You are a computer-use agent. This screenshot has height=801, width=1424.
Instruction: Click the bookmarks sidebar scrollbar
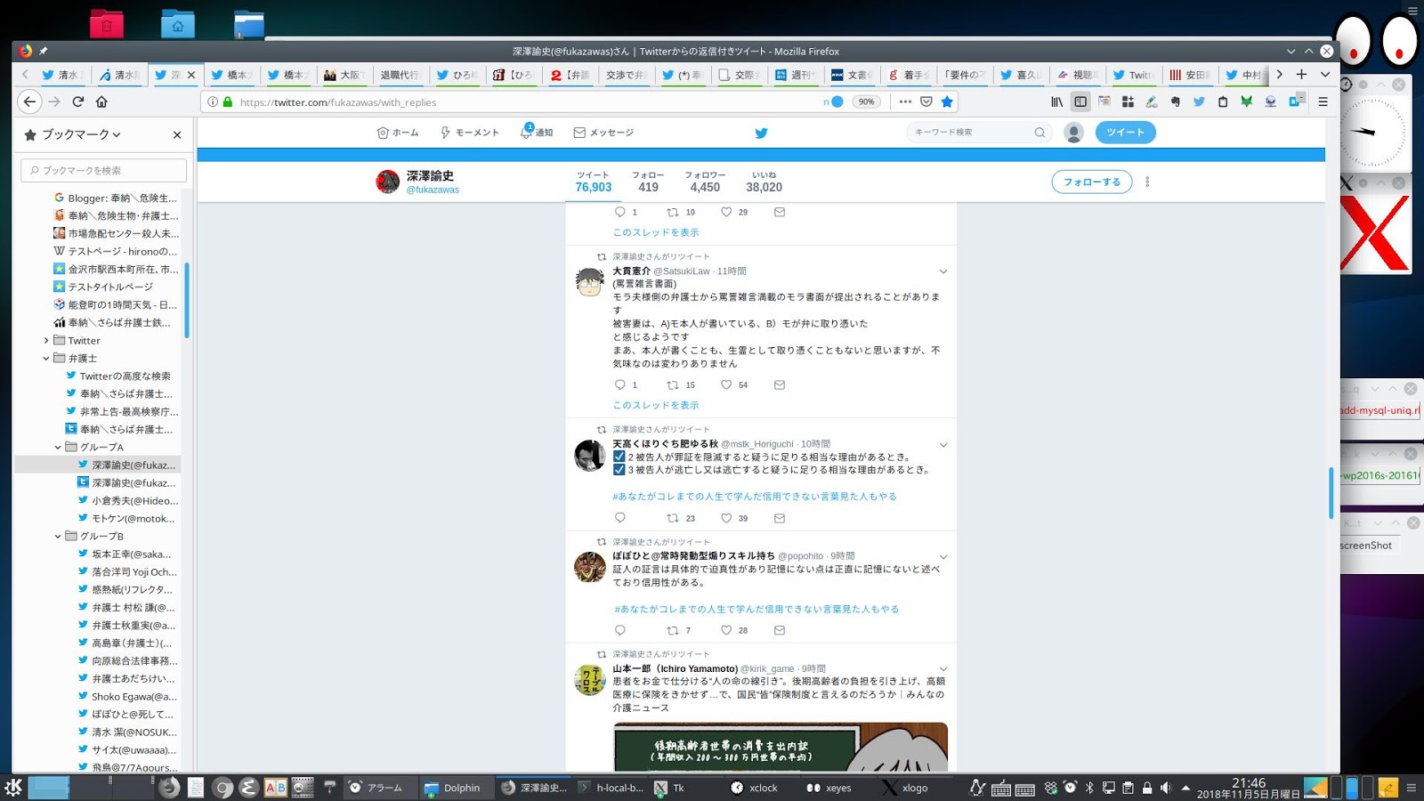[186, 300]
